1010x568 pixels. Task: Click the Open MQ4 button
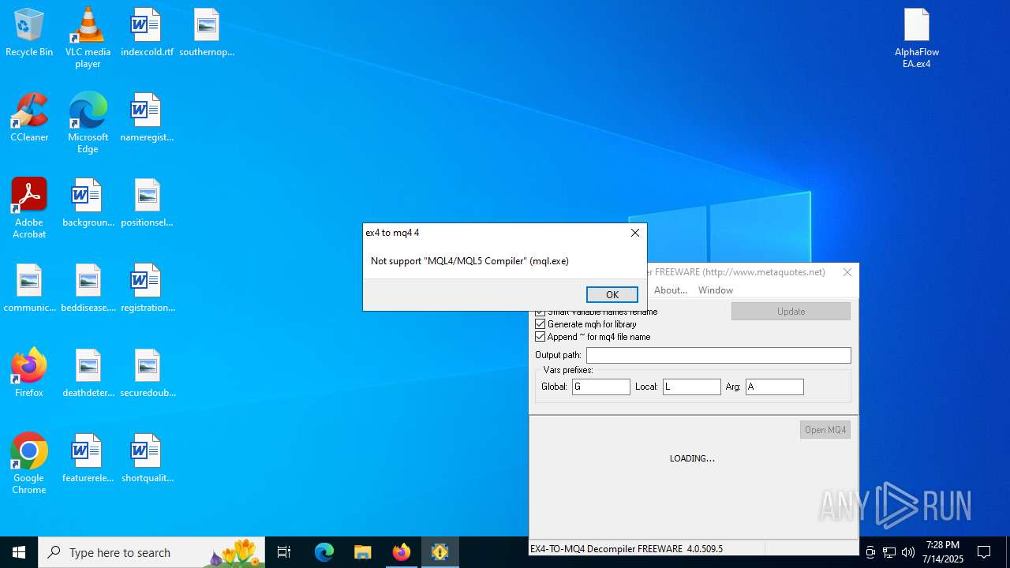click(x=825, y=430)
